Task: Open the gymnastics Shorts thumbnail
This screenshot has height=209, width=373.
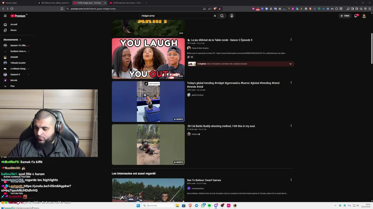Action: [x=148, y=102]
